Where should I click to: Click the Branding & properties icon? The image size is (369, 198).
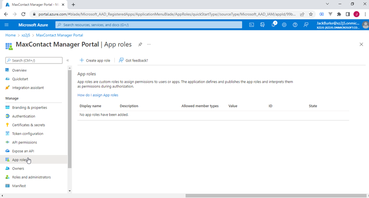pyautogui.click(x=7, y=107)
